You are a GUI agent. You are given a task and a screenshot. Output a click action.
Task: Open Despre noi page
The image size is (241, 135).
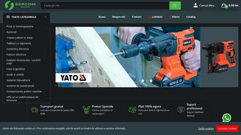tap(119, 17)
